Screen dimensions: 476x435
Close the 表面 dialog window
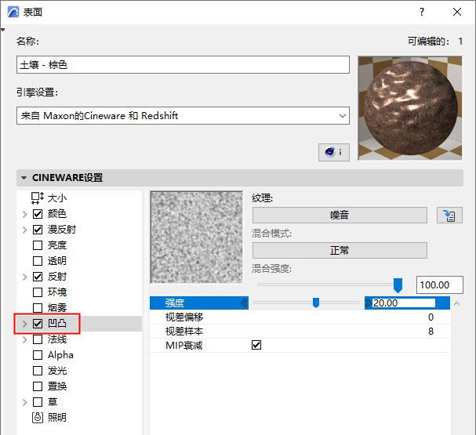[457, 12]
